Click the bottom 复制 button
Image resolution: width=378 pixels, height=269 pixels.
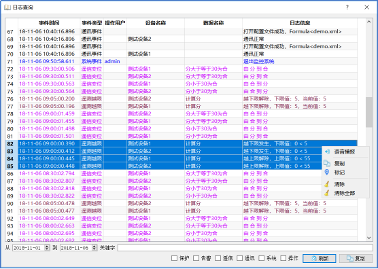(x=356, y=258)
